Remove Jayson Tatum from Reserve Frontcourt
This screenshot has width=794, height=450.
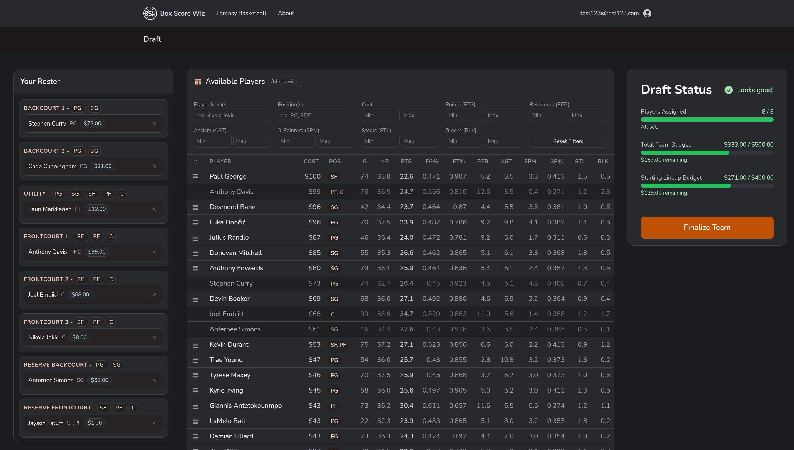(x=154, y=423)
